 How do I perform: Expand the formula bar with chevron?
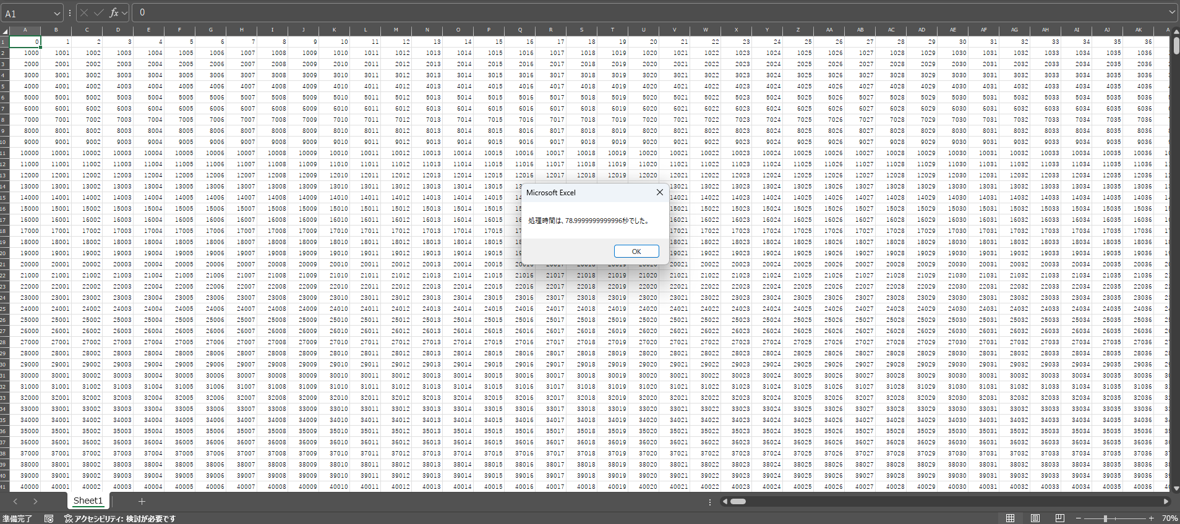[x=1172, y=12]
